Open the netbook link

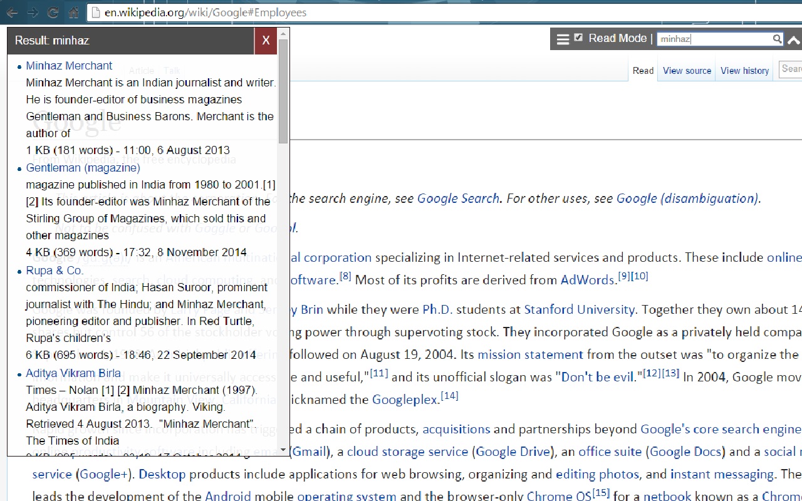667,496
